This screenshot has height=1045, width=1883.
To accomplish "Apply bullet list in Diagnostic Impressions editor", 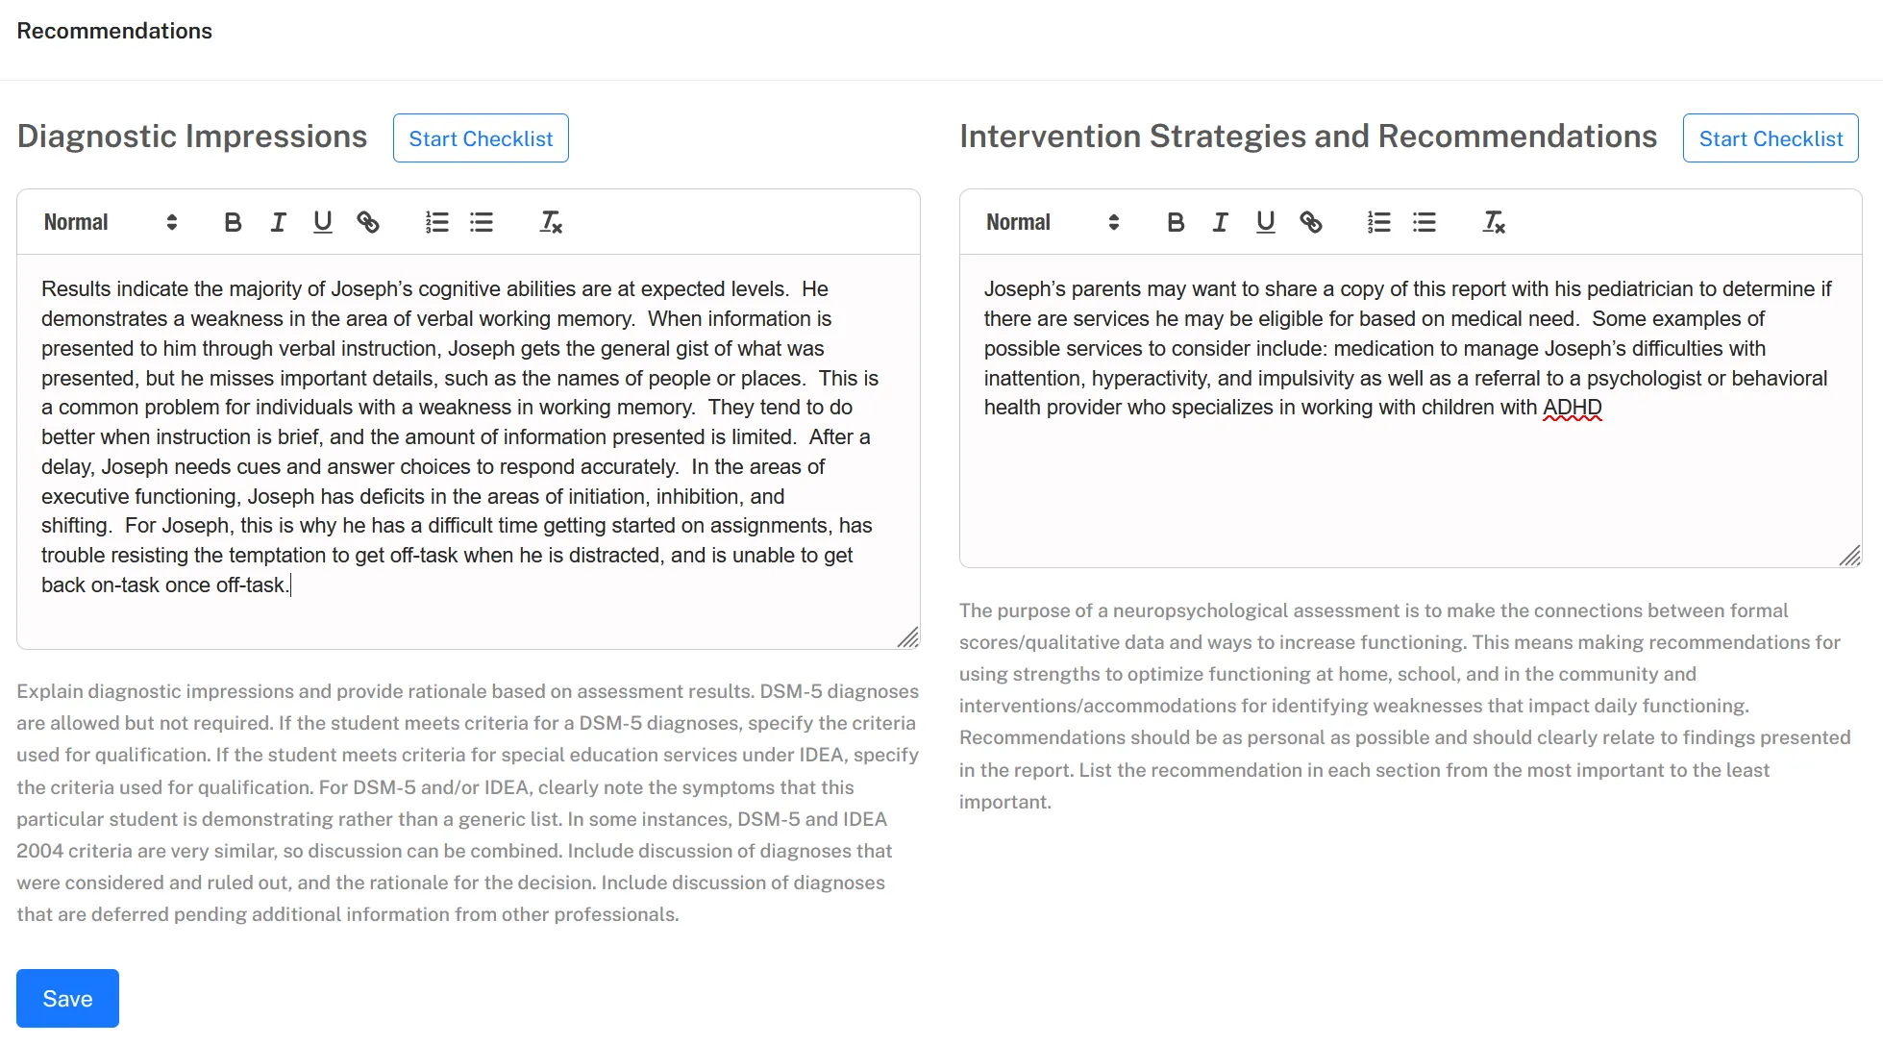I will pyautogui.click(x=482, y=222).
